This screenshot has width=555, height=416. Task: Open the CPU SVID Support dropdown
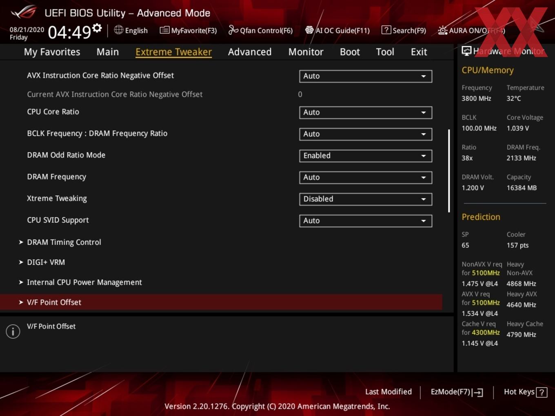(x=366, y=221)
